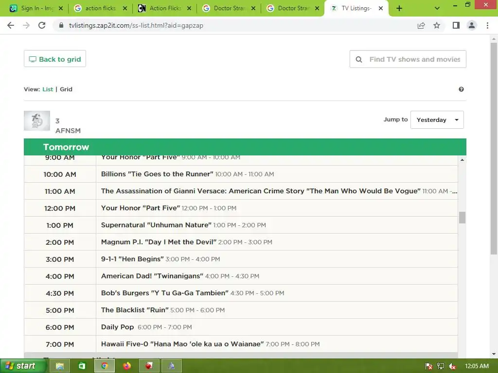Image resolution: width=498 pixels, height=373 pixels.
Task: Open Chrome three-dot menu
Action: click(x=487, y=25)
